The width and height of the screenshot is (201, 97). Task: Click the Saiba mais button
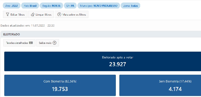pyautogui.click(x=47, y=43)
